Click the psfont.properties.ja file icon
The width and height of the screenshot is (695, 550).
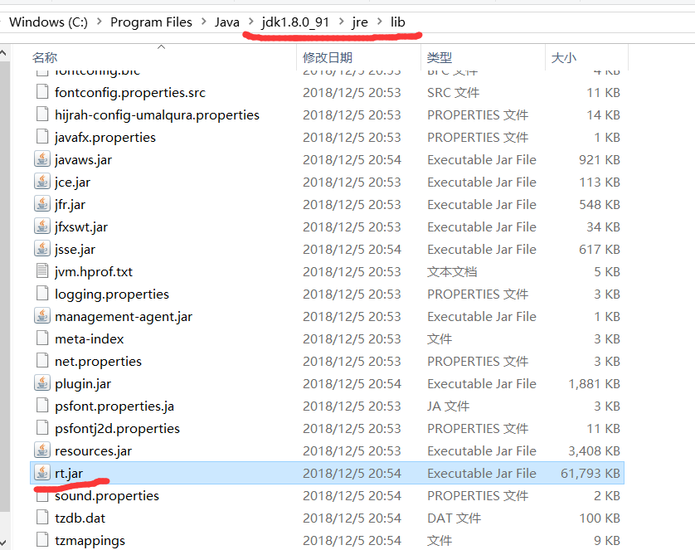42,406
